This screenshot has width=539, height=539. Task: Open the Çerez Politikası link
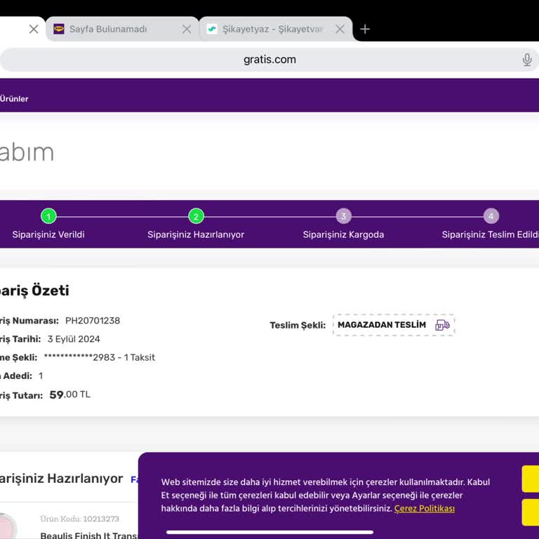[x=424, y=508]
